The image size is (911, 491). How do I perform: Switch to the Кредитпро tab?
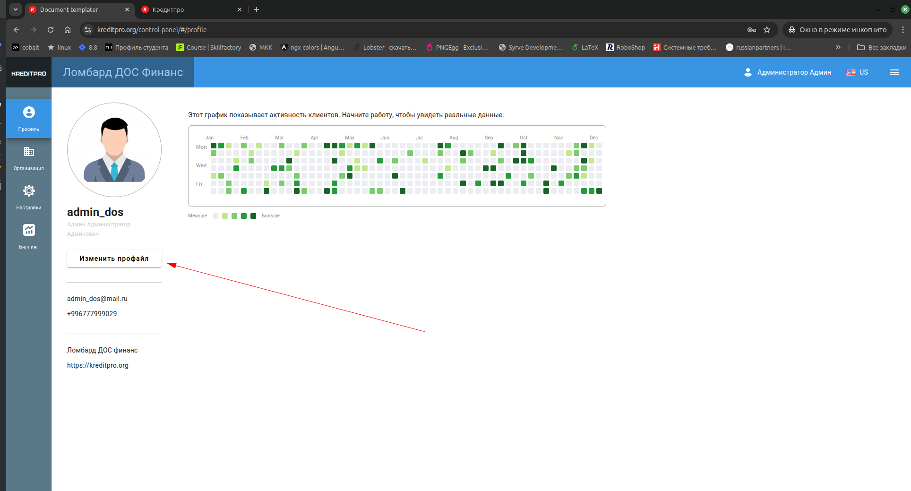point(189,9)
